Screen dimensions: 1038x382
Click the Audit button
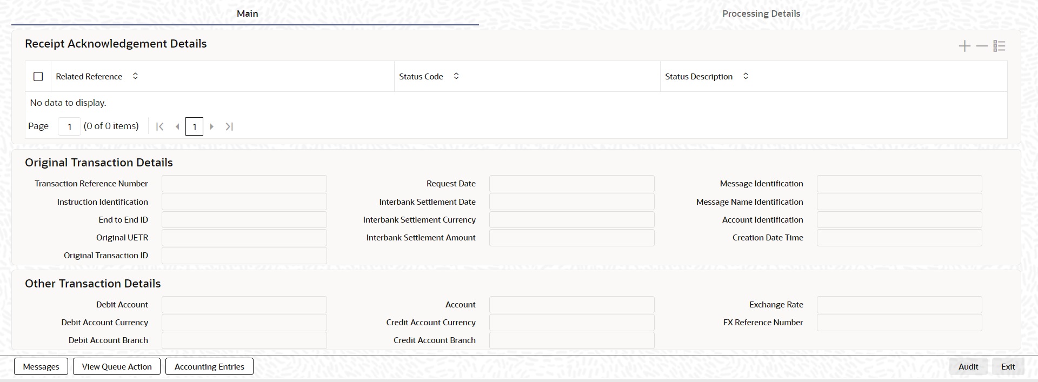click(x=968, y=366)
